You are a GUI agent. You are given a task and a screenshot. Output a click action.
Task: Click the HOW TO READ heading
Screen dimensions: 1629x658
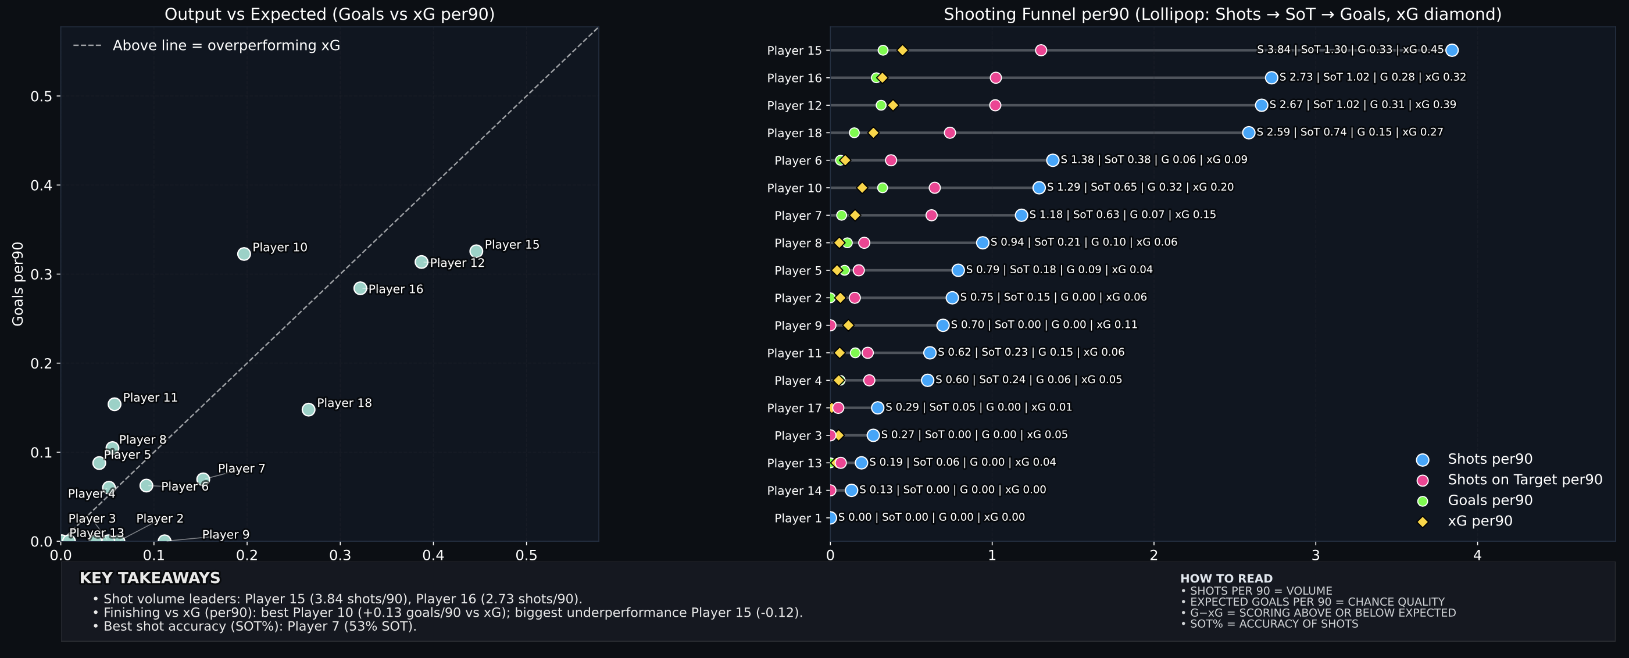tap(1226, 578)
